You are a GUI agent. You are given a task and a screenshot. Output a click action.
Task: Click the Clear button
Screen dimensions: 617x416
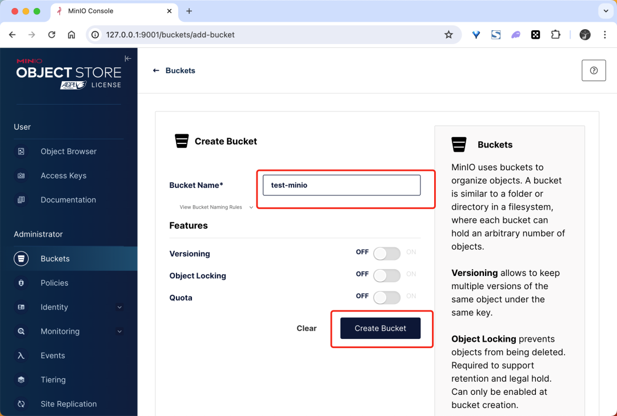(x=307, y=328)
